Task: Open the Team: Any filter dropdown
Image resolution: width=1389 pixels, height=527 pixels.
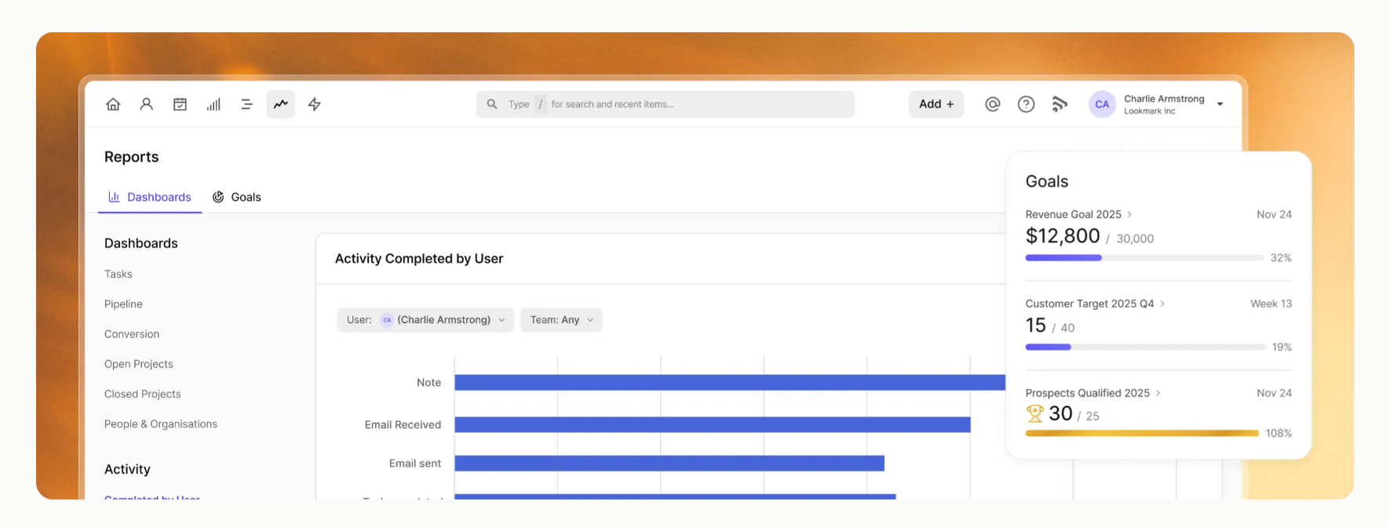Action: tap(561, 320)
